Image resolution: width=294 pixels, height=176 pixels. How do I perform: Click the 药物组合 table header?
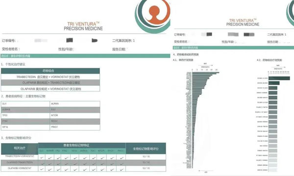50,71
